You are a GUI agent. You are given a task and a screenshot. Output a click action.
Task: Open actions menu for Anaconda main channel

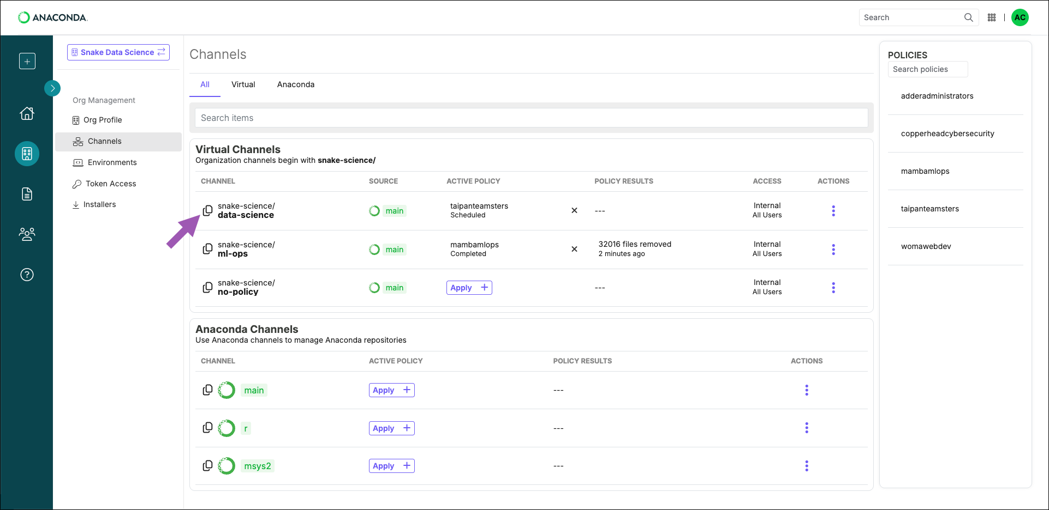click(807, 390)
